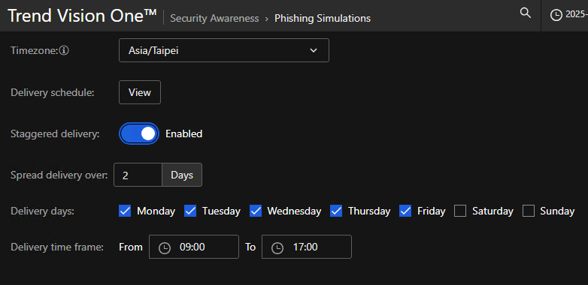Open the Asia/Taipei timezone dropdown
This screenshot has width=588, height=285.
click(x=224, y=50)
